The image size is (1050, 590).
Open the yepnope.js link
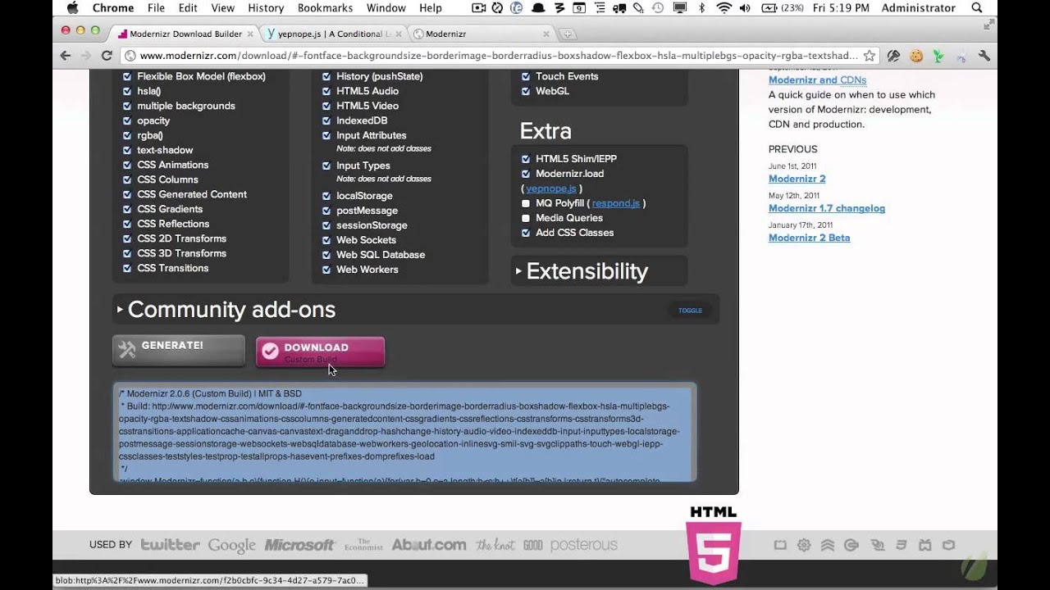point(551,188)
